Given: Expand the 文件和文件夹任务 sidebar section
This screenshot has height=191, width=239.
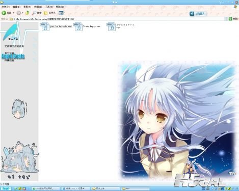Looking at the screenshot, I should [14, 46].
